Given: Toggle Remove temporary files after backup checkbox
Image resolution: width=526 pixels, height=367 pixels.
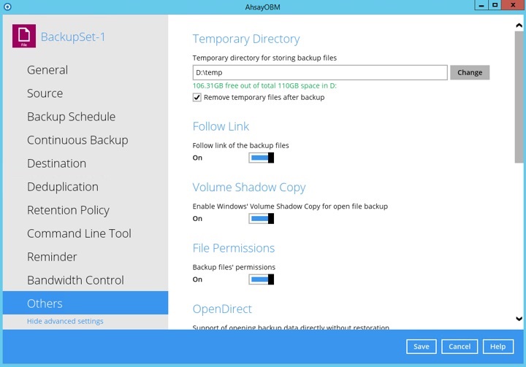Looking at the screenshot, I should pos(197,97).
